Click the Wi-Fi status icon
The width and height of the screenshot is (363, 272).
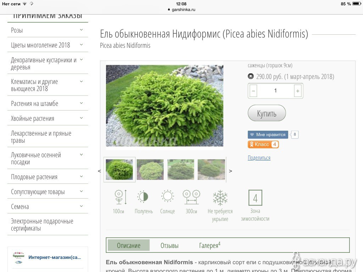click(x=24, y=4)
